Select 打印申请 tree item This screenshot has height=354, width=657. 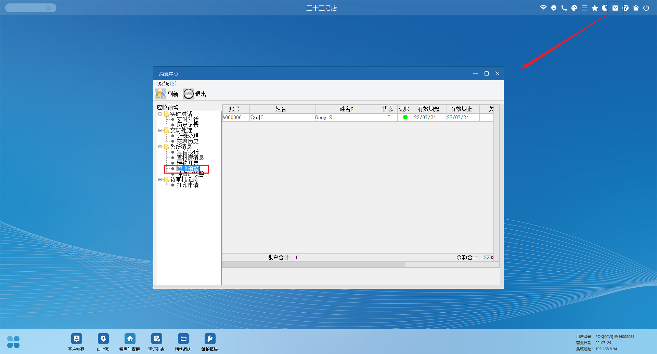(x=188, y=185)
